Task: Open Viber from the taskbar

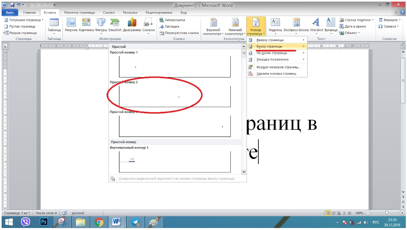Action: tap(26, 222)
